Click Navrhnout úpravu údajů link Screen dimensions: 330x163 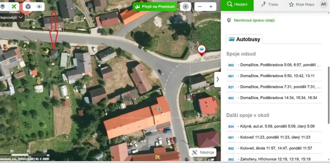click(254, 20)
